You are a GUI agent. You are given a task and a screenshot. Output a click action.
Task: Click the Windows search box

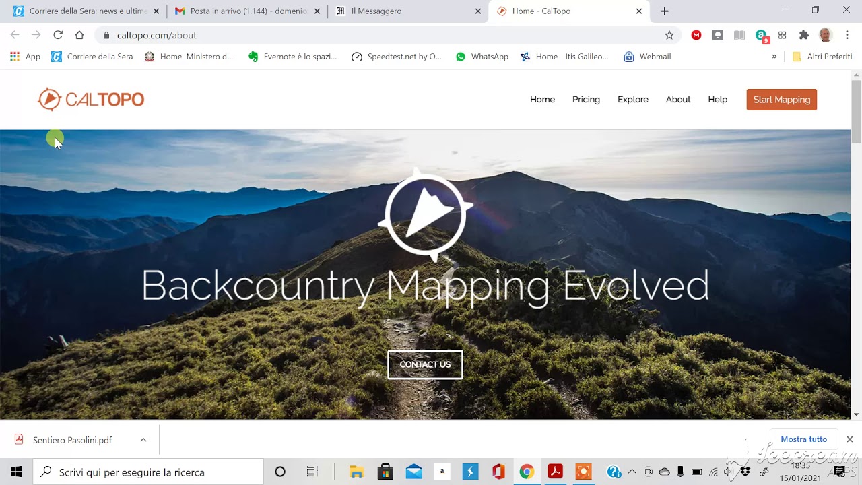[148, 472]
